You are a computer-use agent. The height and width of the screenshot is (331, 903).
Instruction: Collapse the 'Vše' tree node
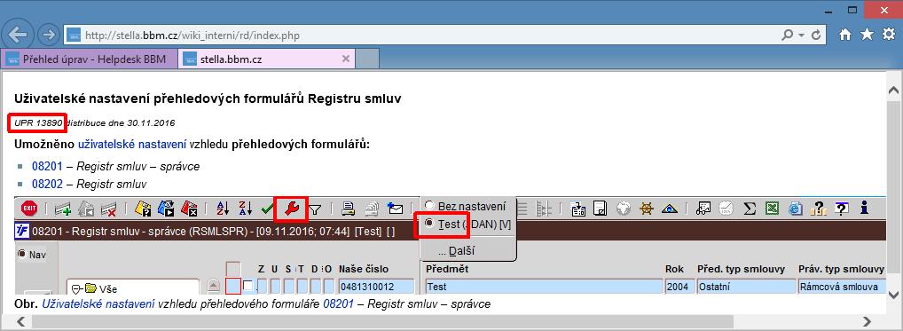[x=75, y=288]
